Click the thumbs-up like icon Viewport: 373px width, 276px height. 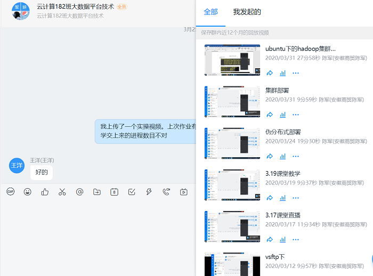[45, 192]
